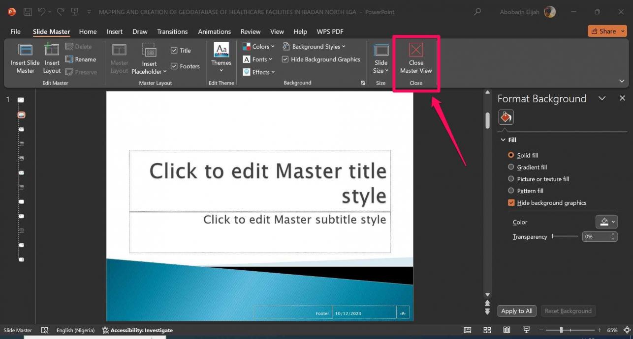Start Slide Show from status bar icon

(526, 330)
